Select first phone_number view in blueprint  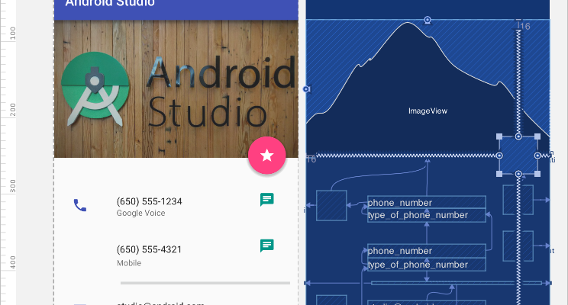tap(427, 202)
